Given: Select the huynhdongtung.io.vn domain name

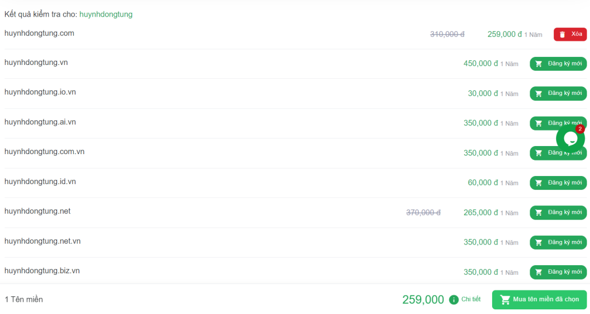Looking at the screenshot, I should coord(40,92).
